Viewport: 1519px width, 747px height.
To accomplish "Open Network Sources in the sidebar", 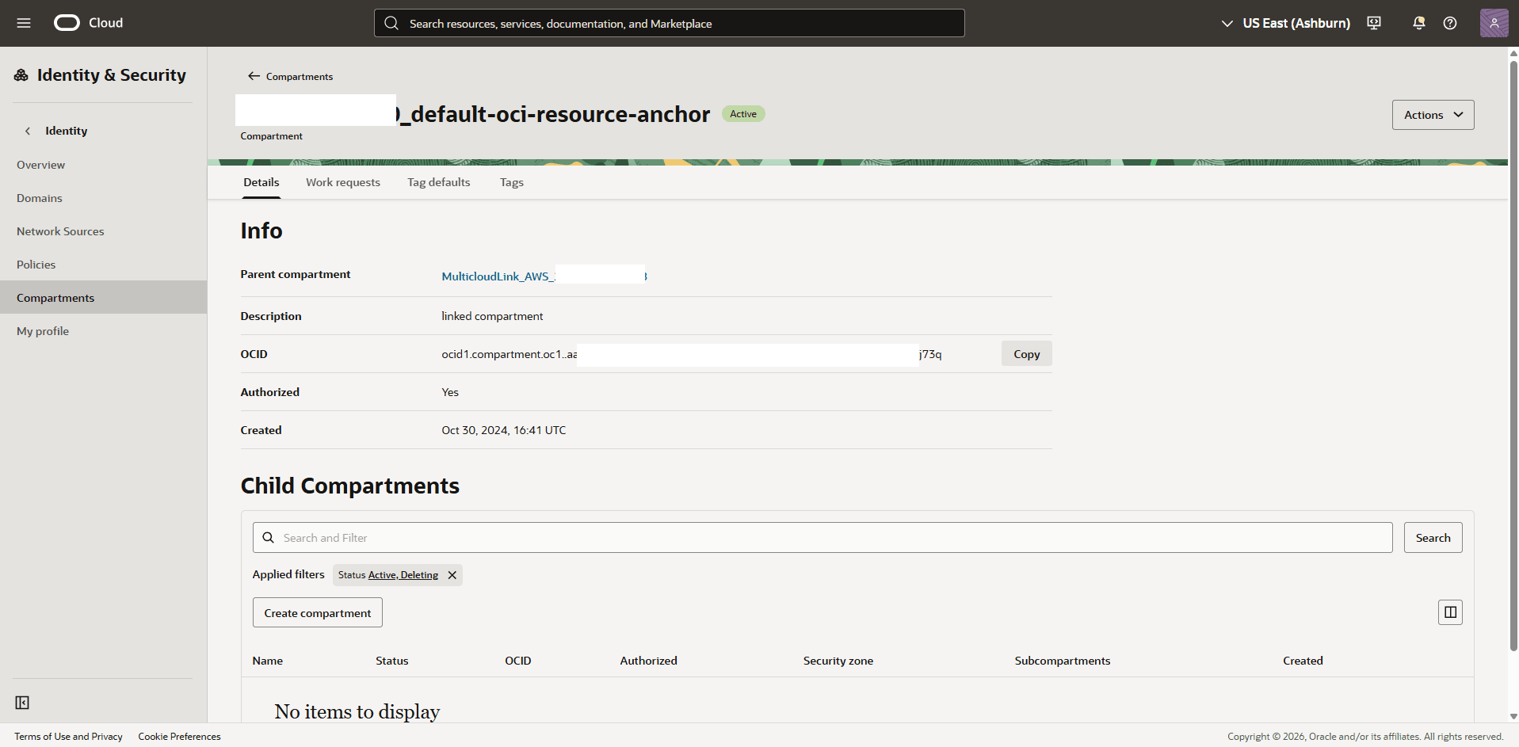I will [103, 231].
